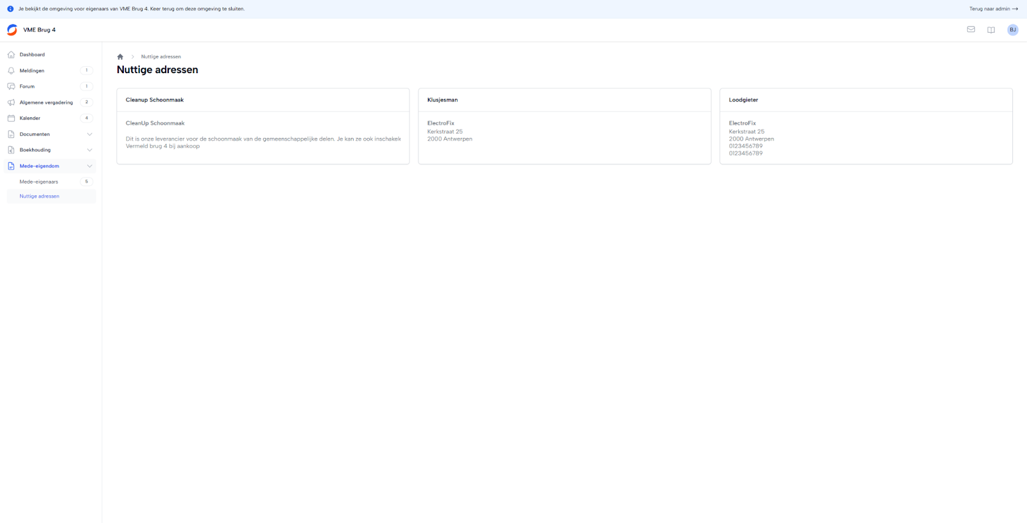1027x523 pixels.
Task: Click the Kalender calendar icon
Action: click(11, 118)
